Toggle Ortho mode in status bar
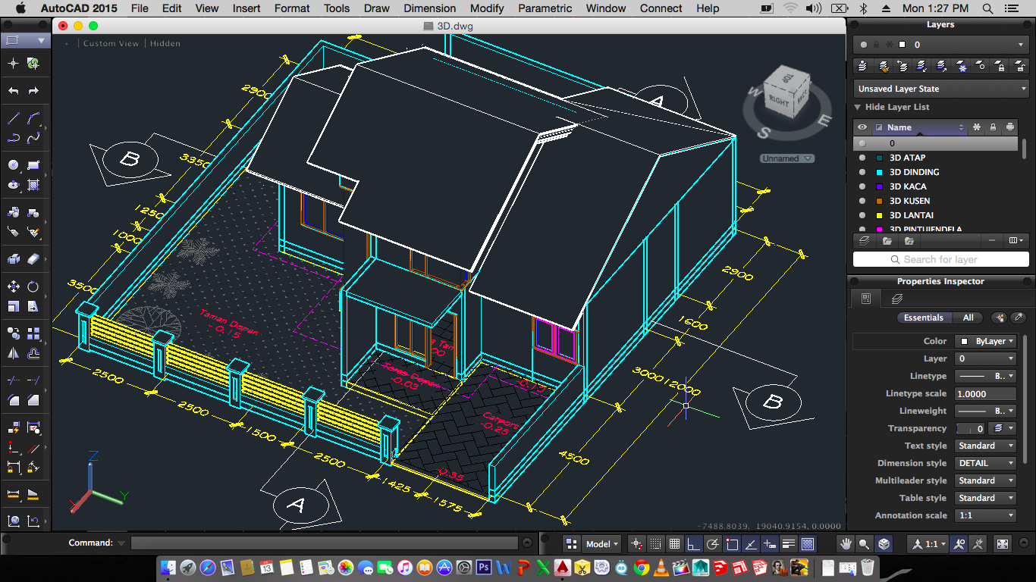The height and width of the screenshot is (582, 1036). pos(693,543)
